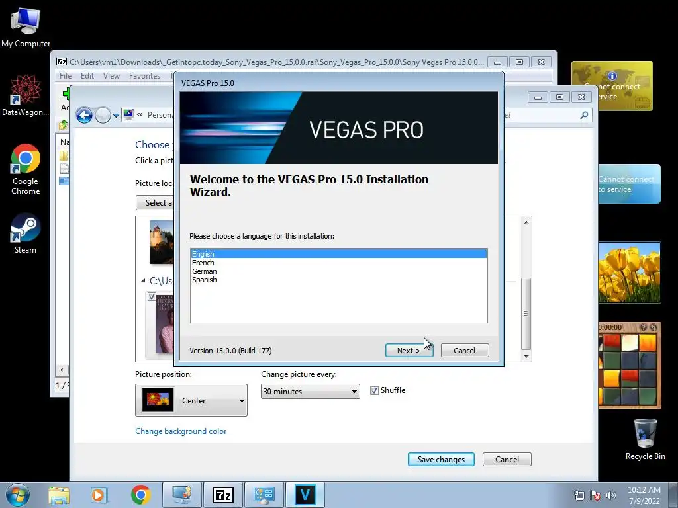The width and height of the screenshot is (678, 508).
Task: Launch Google Chrome desktop shortcut
Action: [26, 169]
